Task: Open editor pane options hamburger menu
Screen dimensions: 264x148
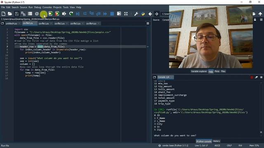Action: click(x=148, y=23)
